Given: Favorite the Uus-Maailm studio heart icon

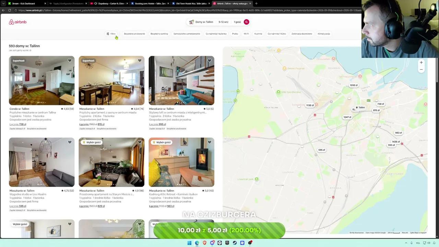Looking at the screenshot, I should 70,142.
